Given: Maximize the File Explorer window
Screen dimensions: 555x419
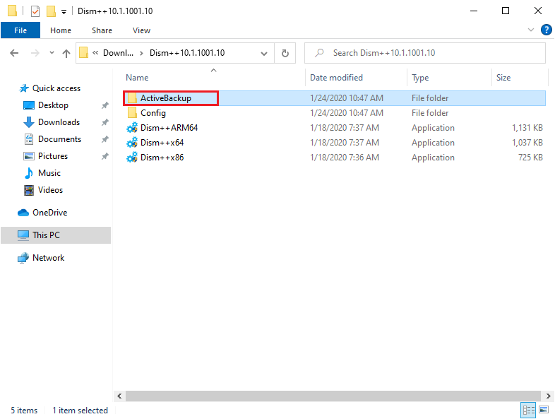Looking at the screenshot, I should (x=506, y=11).
